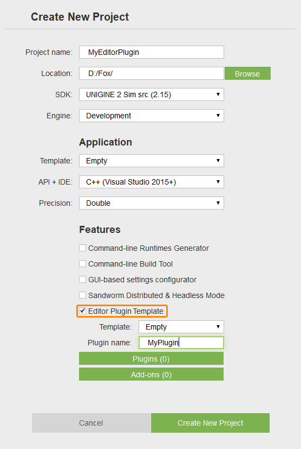Click Create New Project button
Screen dimensions: 301x449
point(210,423)
